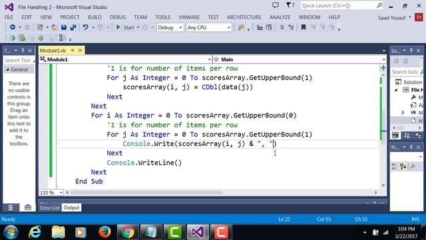Open Google Chrome from the taskbar
426x240 pixels.
(128, 232)
